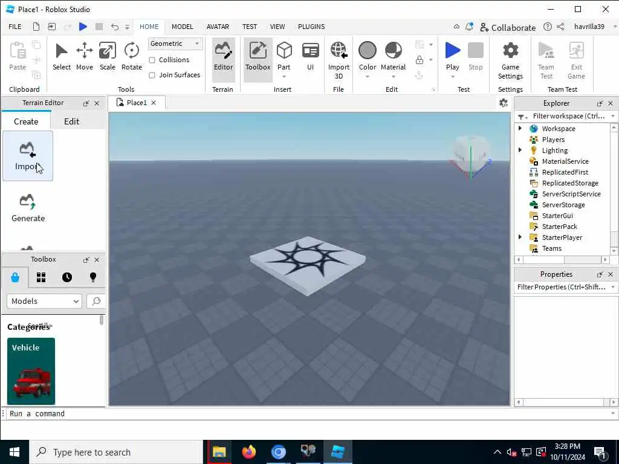Viewport: 619px width, 464px height.
Task: Open the UI insert tool
Action: (x=310, y=56)
